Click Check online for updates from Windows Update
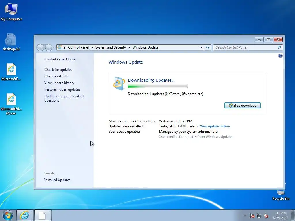This screenshot has width=295, height=221. (195, 137)
